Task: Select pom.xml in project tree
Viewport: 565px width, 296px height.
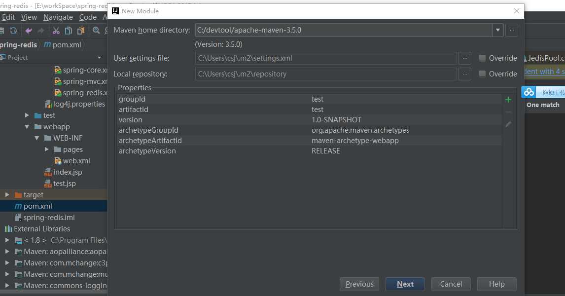Action: (53, 206)
